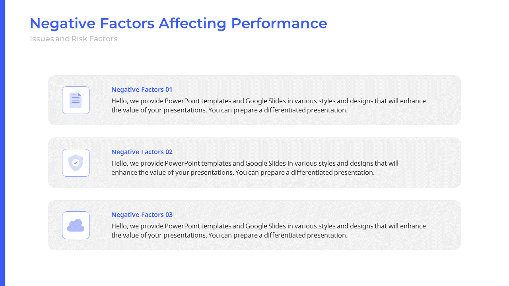Click the word 'Risk' in the subtitle
Viewport: 509px width, 286px height.
79,39
